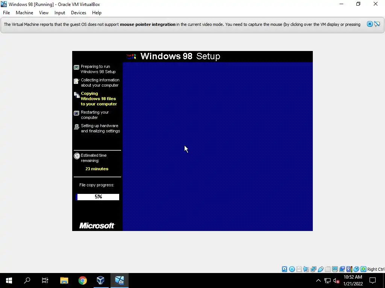Click the Restarting your computer step icon
The height and width of the screenshot is (288, 385).
coord(77,113)
